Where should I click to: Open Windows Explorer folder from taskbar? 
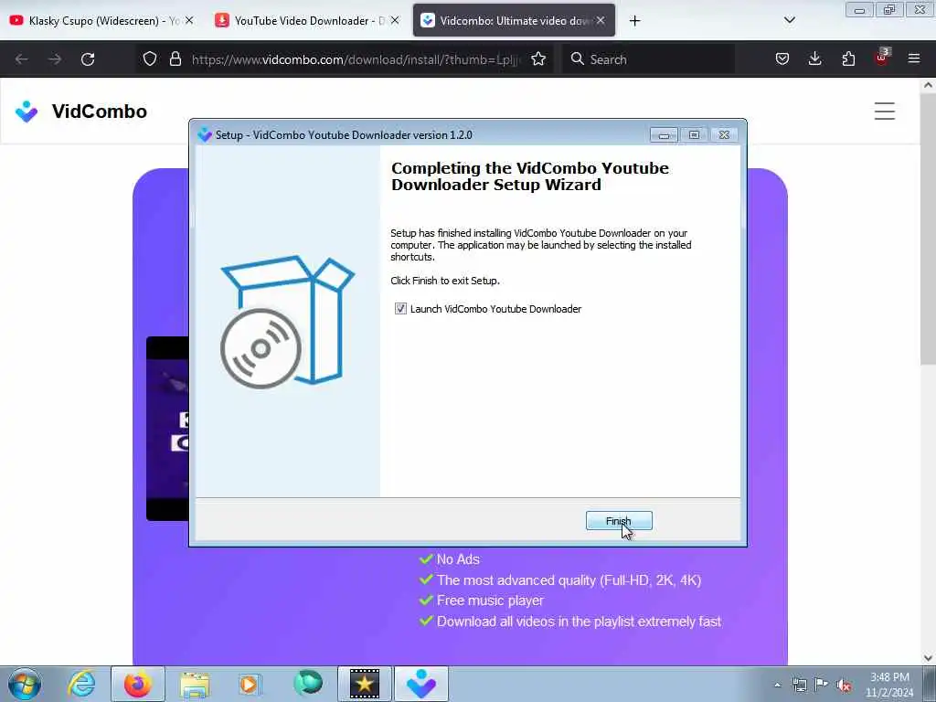click(x=195, y=684)
